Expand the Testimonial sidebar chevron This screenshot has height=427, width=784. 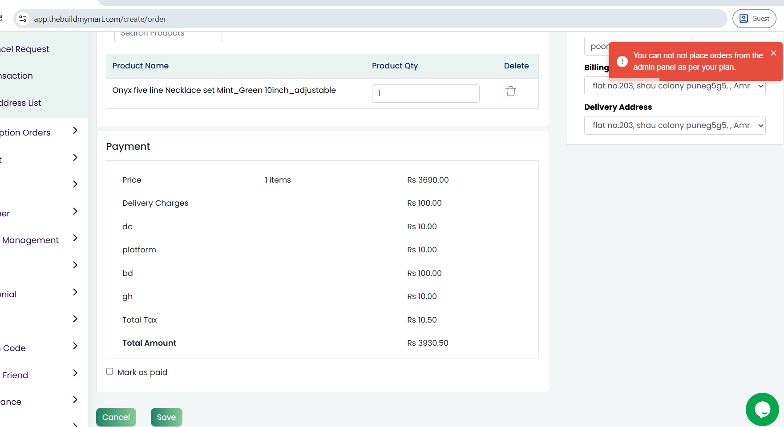(75, 292)
